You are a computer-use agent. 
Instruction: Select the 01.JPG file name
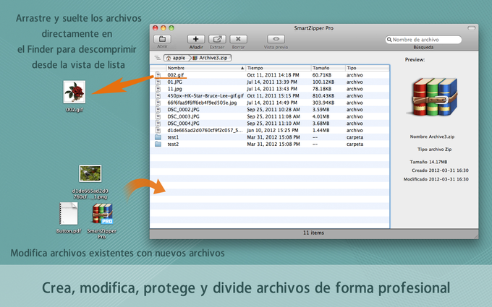[175, 82]
